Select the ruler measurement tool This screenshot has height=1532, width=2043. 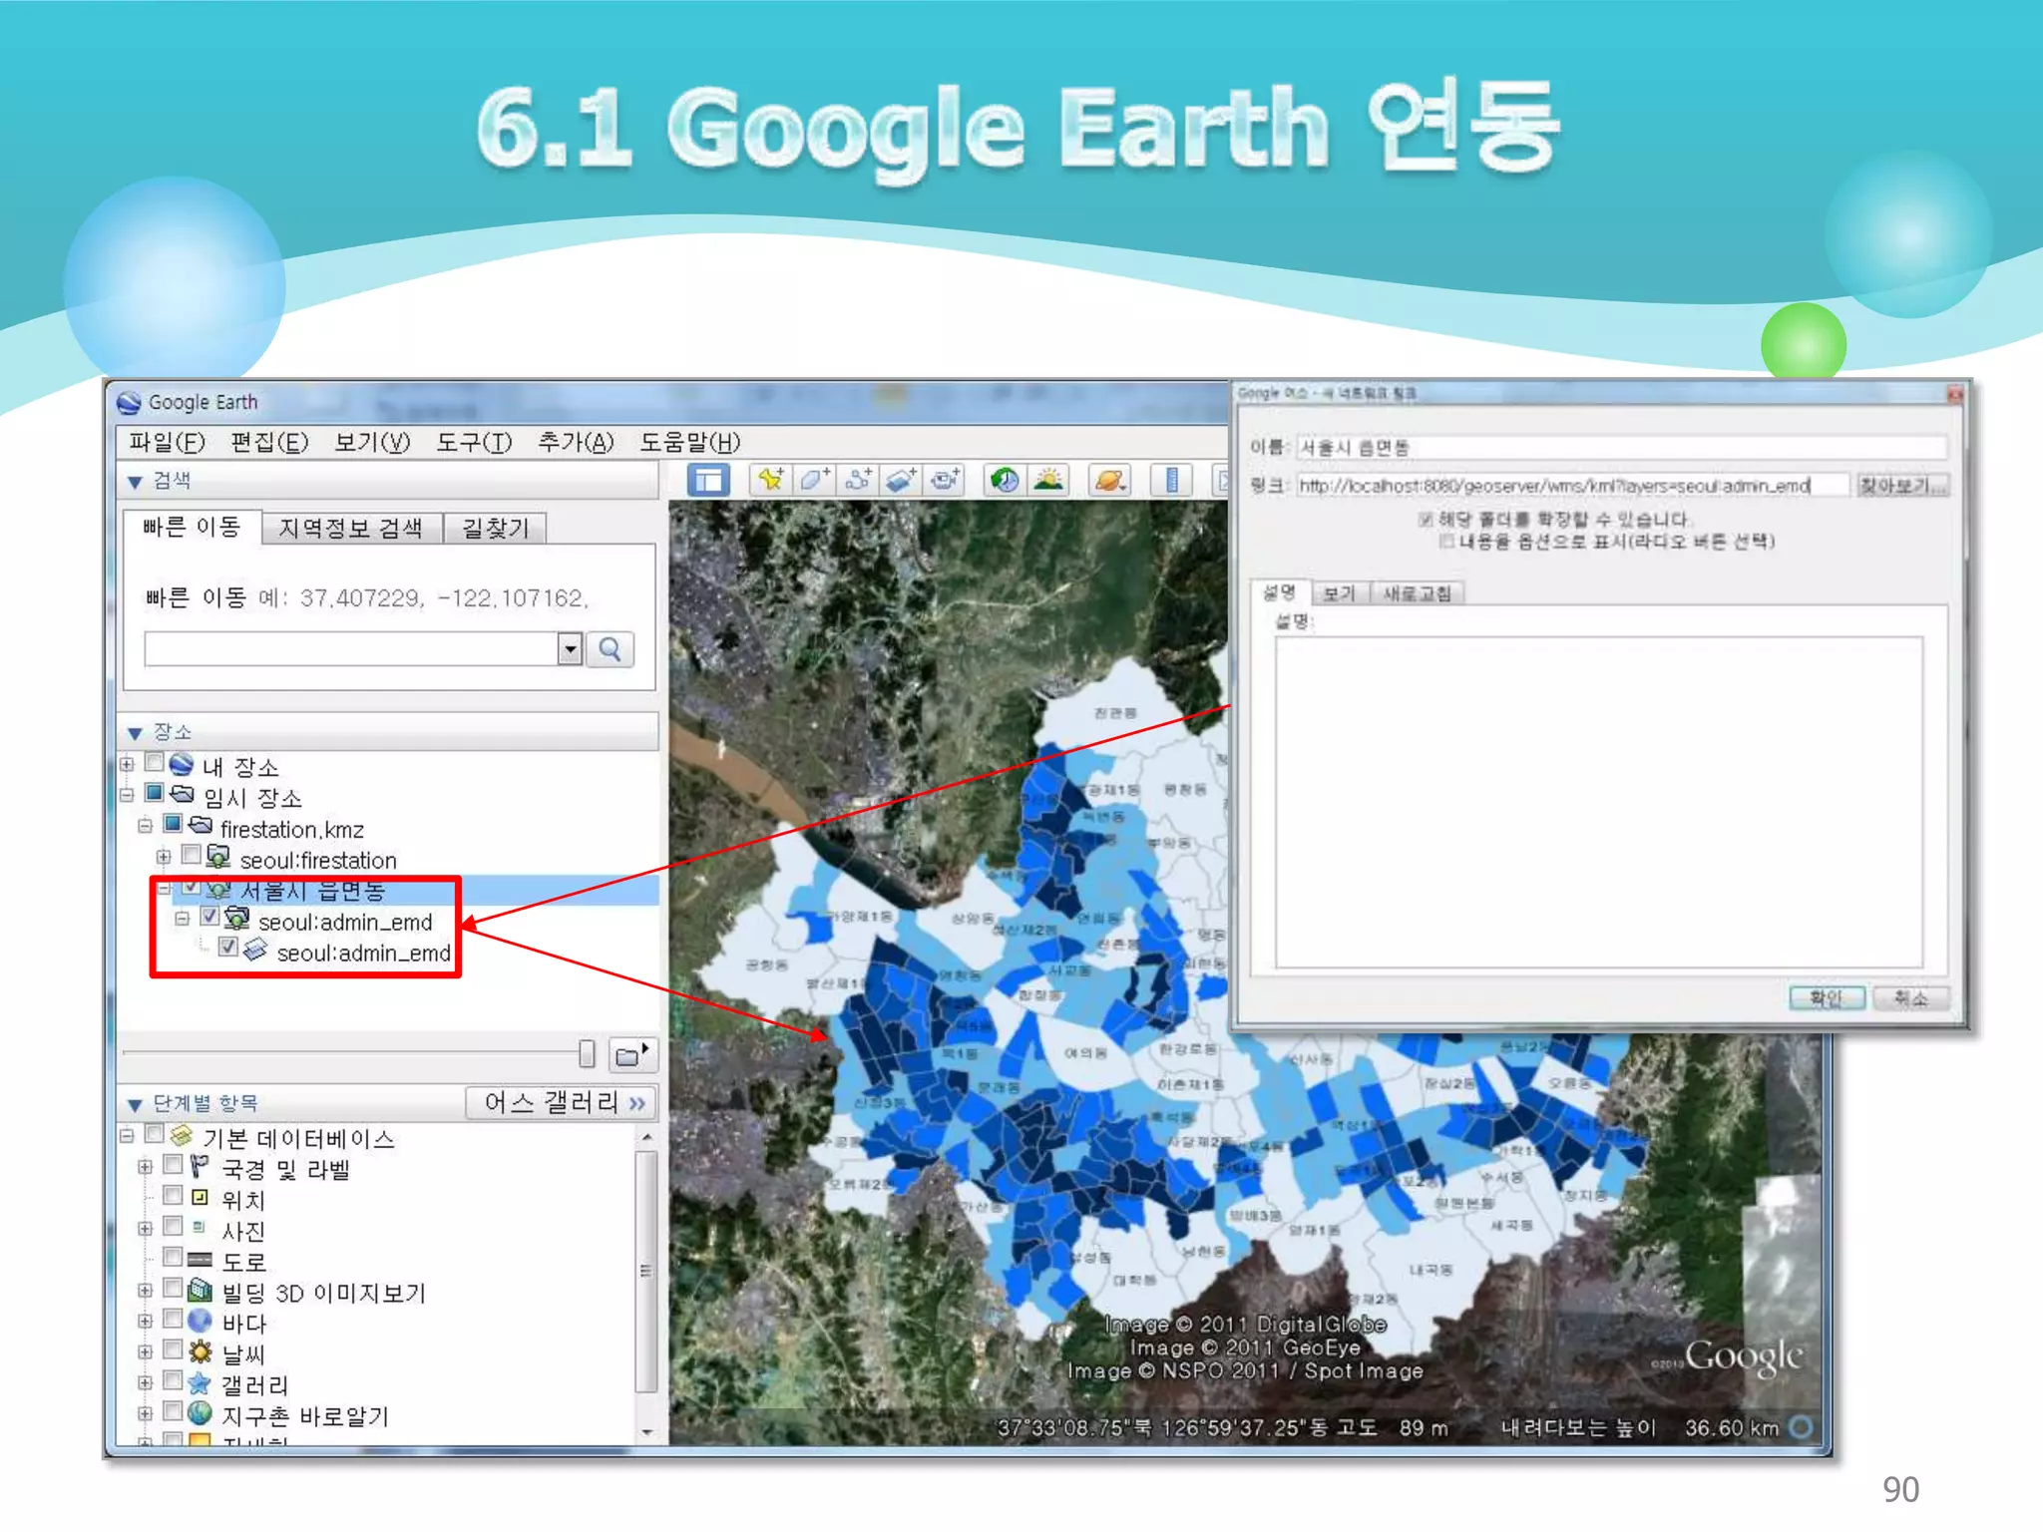click(x=1171, y=481)
